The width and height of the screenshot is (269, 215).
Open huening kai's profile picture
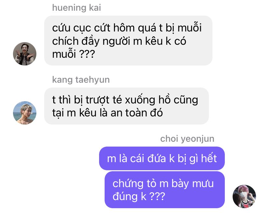click(x=25, y=54)
